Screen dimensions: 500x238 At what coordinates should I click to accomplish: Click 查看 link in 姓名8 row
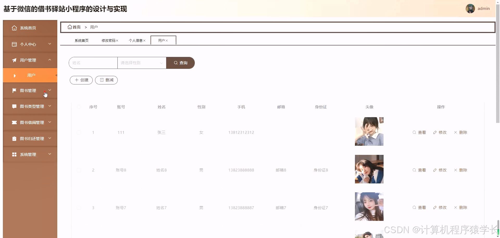coord(419,170)
